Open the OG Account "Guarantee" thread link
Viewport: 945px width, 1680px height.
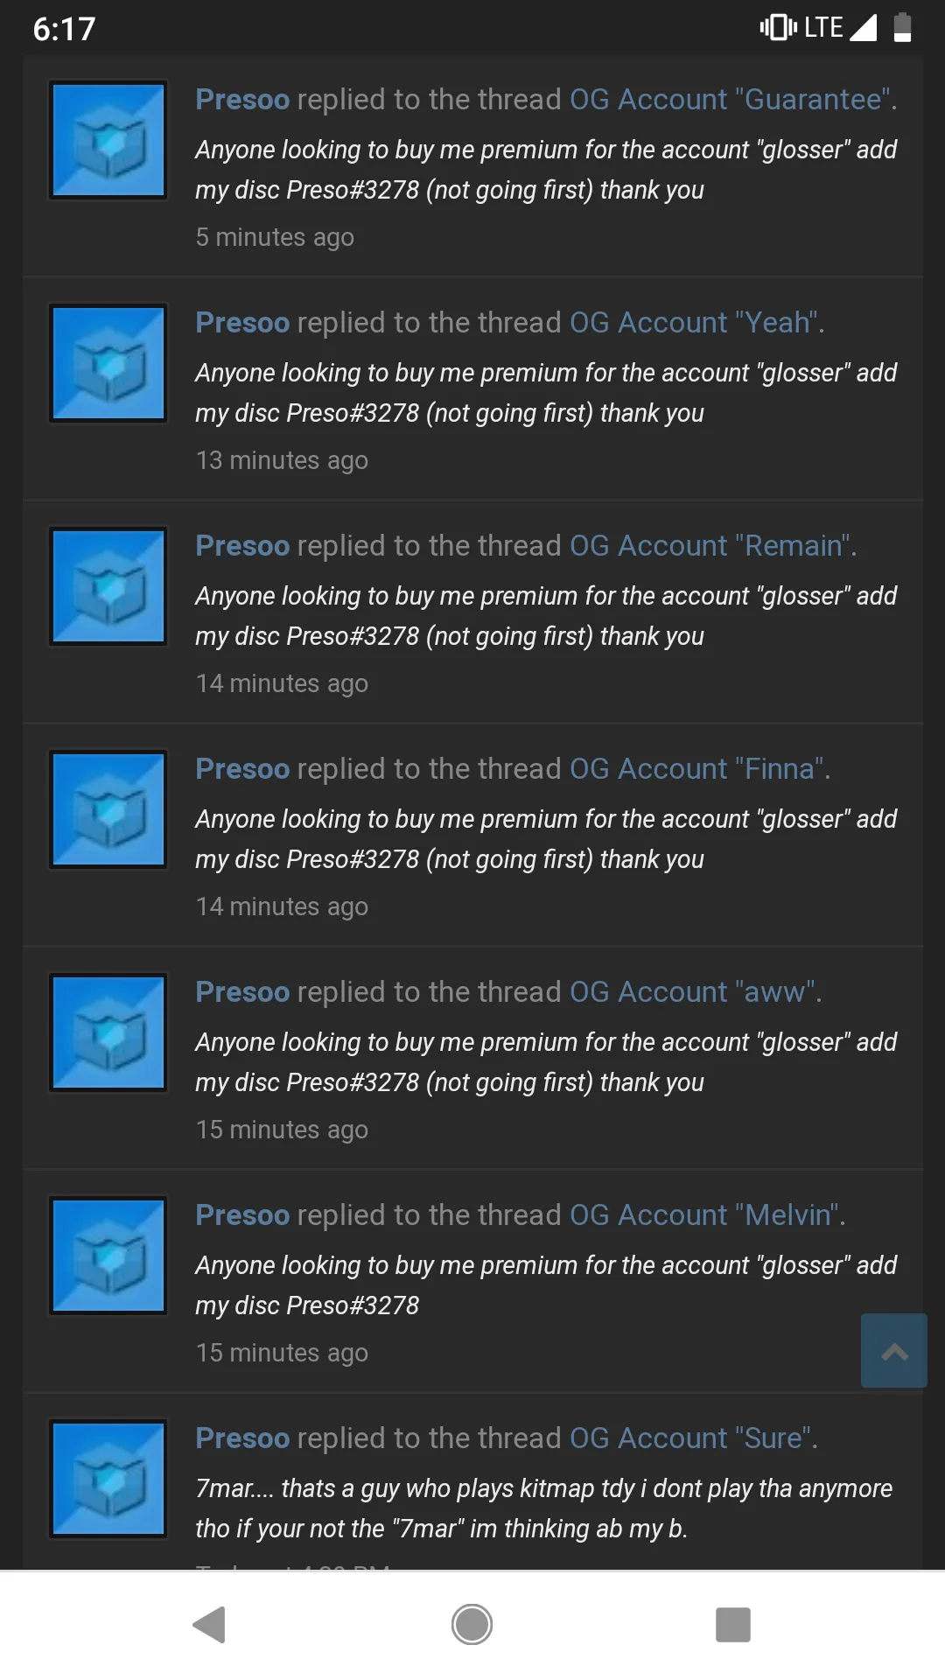(731, 100)
